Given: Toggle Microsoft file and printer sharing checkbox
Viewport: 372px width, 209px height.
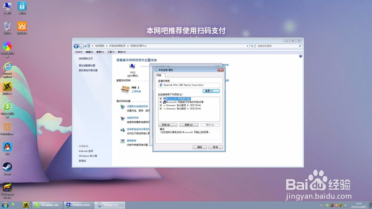Looking at the screenshot, I should (161, 102).
